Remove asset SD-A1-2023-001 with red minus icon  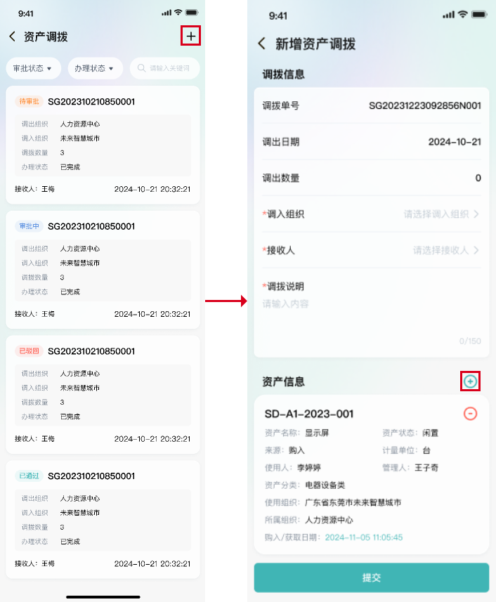(471, 414)
